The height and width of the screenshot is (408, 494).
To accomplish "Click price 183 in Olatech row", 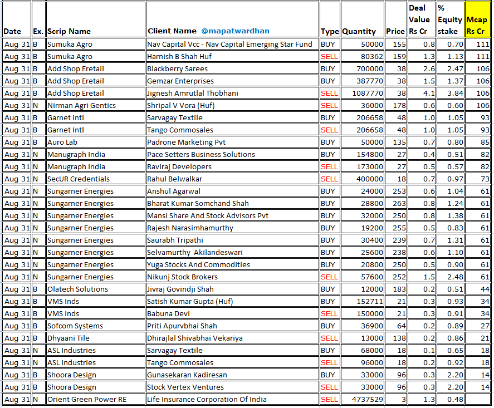I will coord(396,289).
